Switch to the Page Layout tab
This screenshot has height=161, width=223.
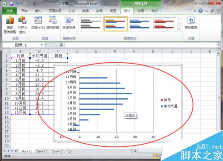(x=55, y=11)
